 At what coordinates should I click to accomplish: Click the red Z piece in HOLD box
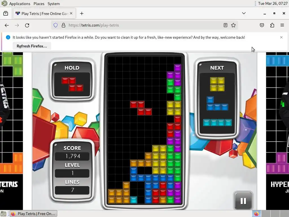[x=72, y=84]
